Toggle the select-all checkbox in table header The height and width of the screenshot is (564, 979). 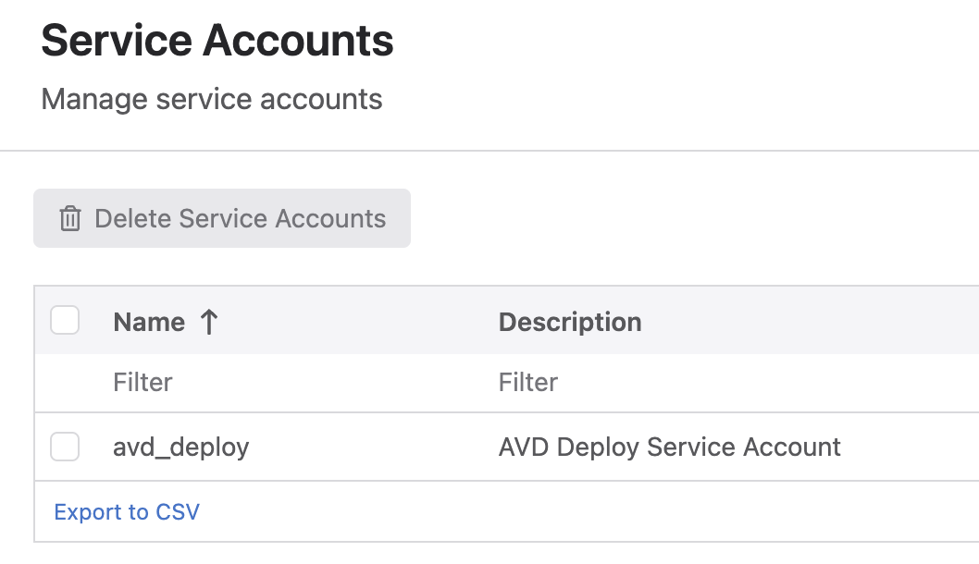65,321
